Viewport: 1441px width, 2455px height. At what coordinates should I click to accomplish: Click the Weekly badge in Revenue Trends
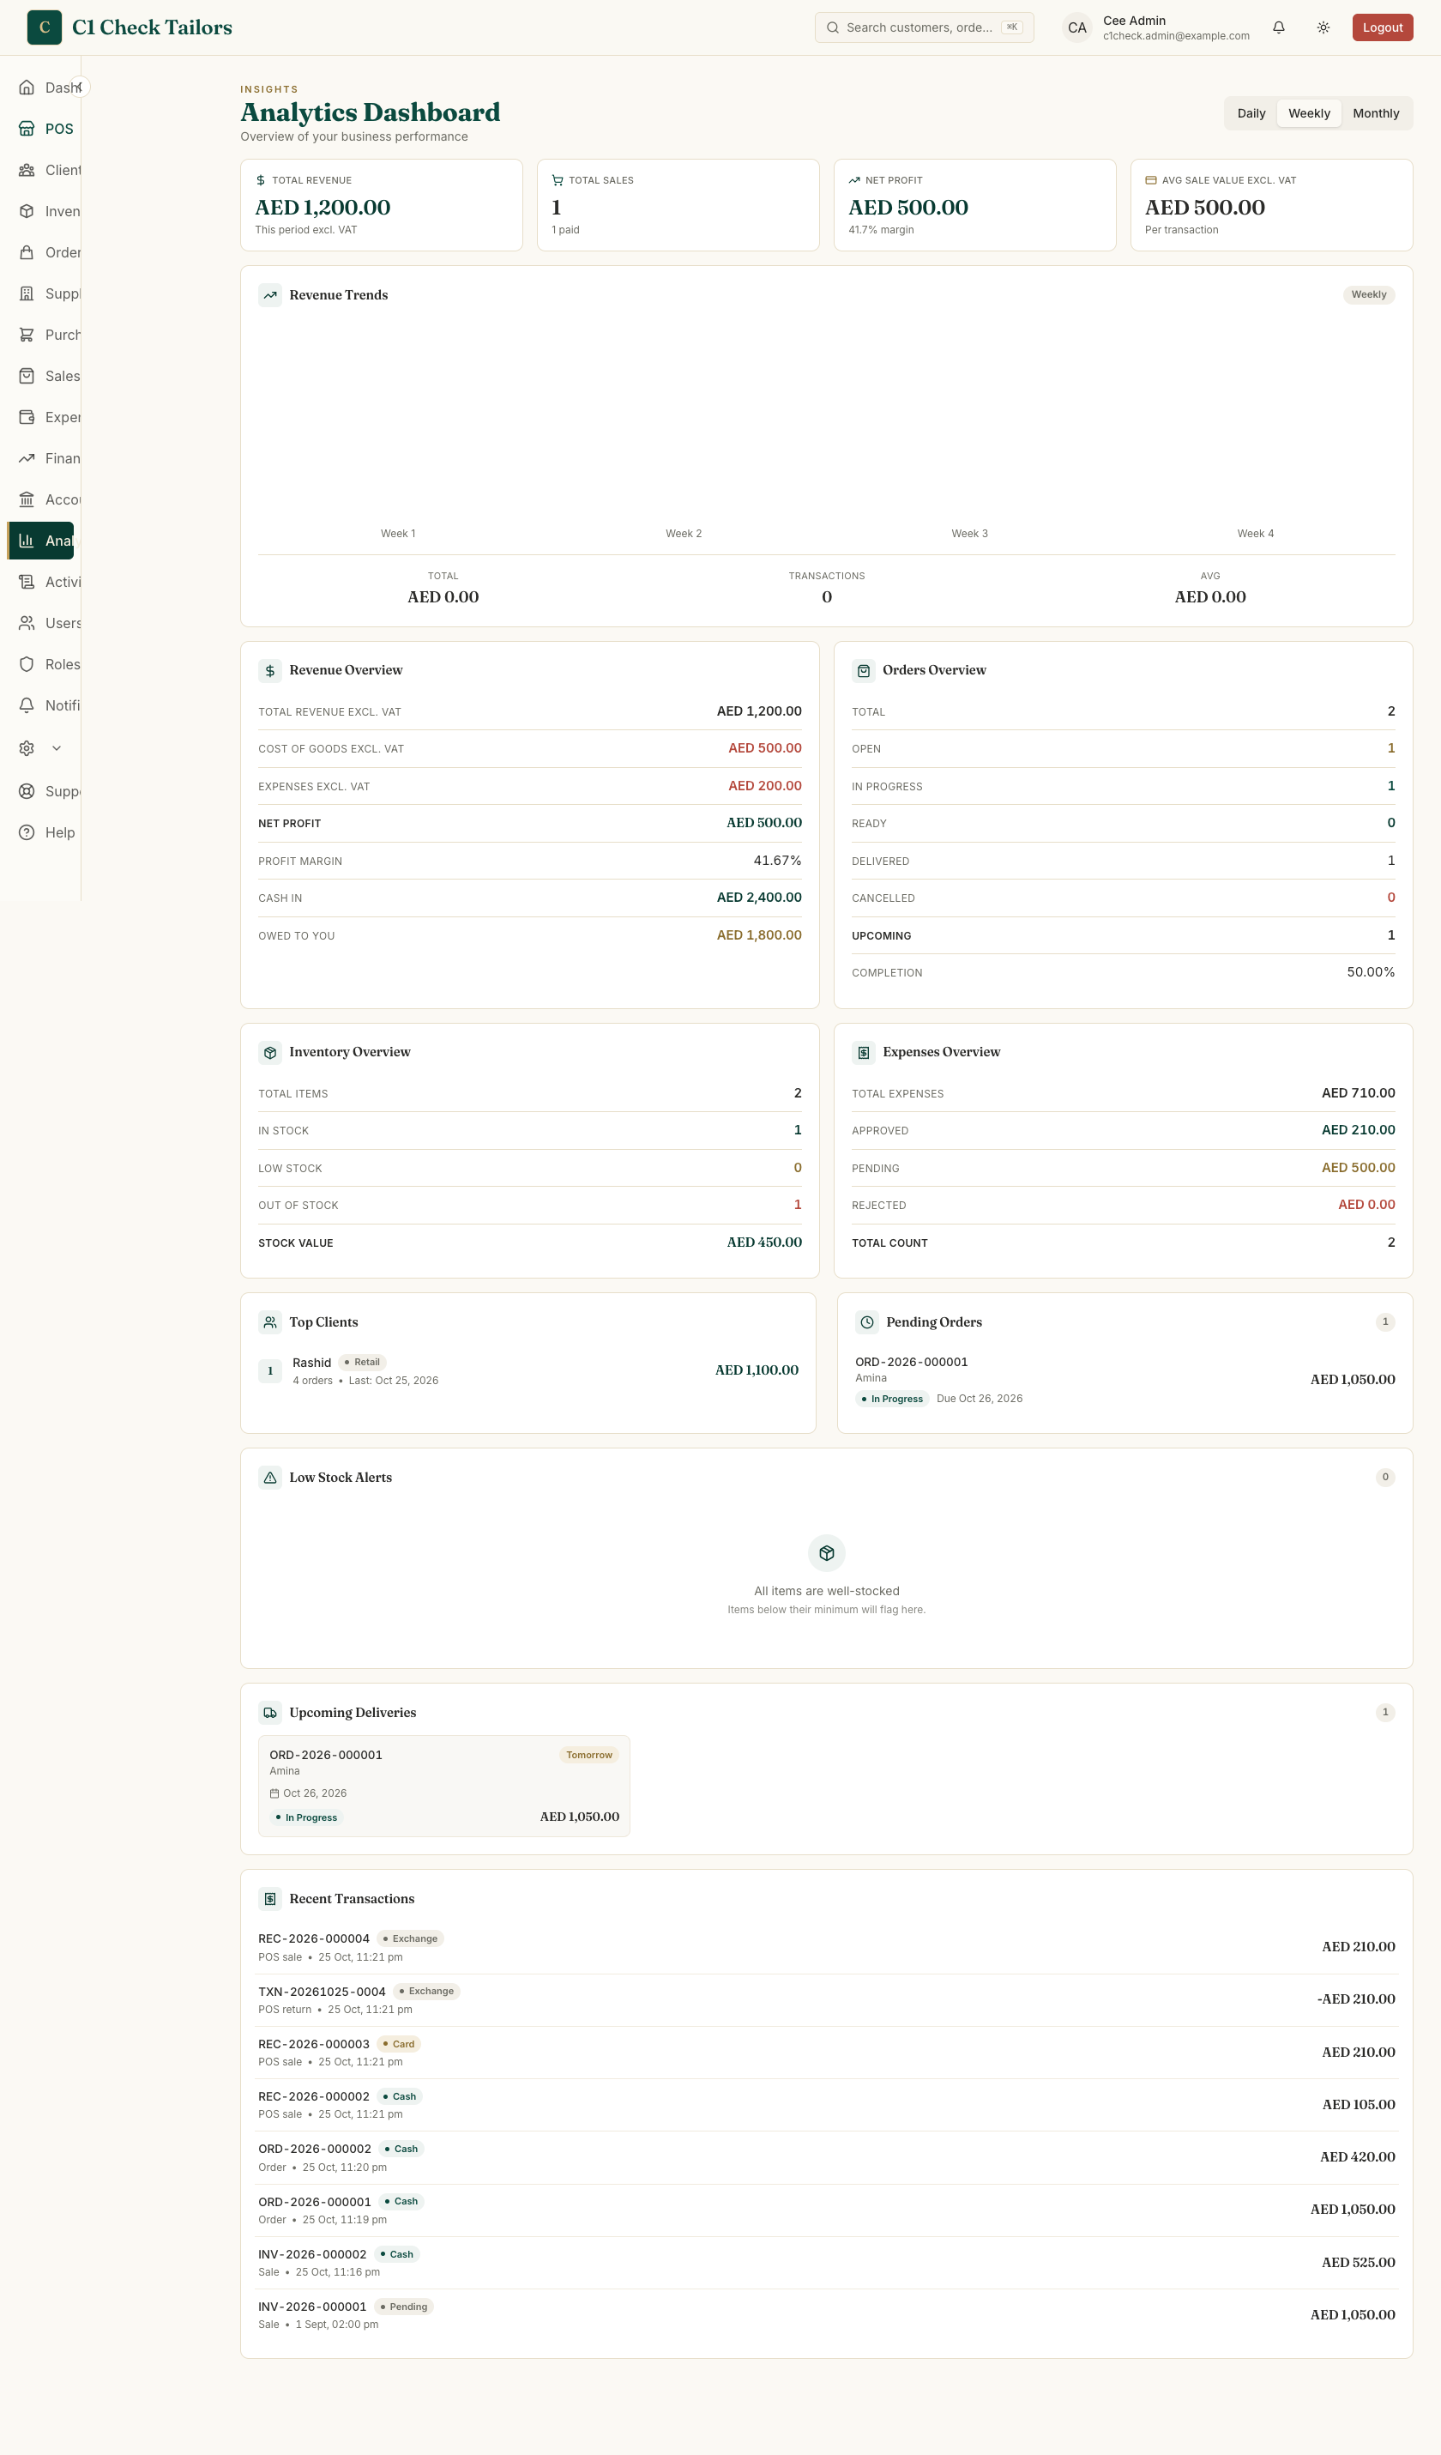(1368, 294)
